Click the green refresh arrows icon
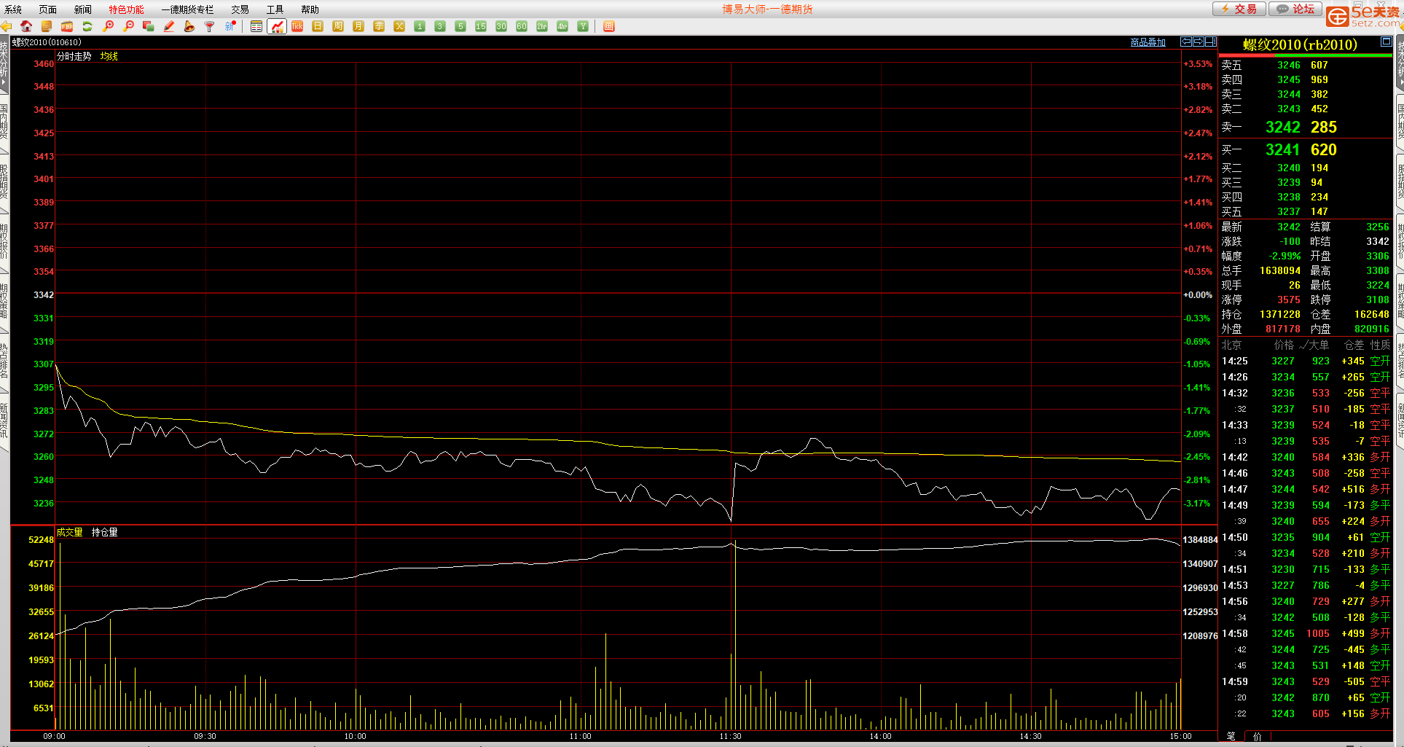 pyautogui.click(x=87, y=26)
